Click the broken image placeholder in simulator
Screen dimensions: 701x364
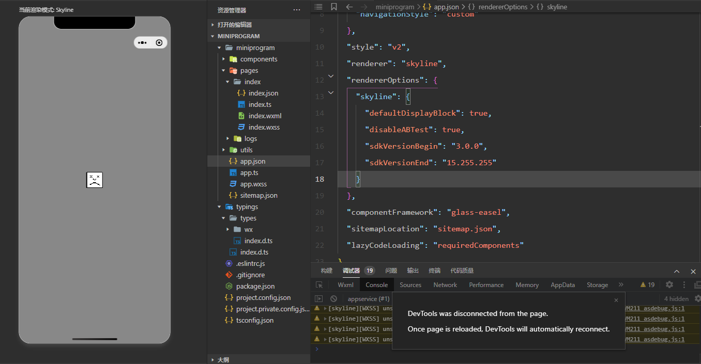tap(95, 180)
